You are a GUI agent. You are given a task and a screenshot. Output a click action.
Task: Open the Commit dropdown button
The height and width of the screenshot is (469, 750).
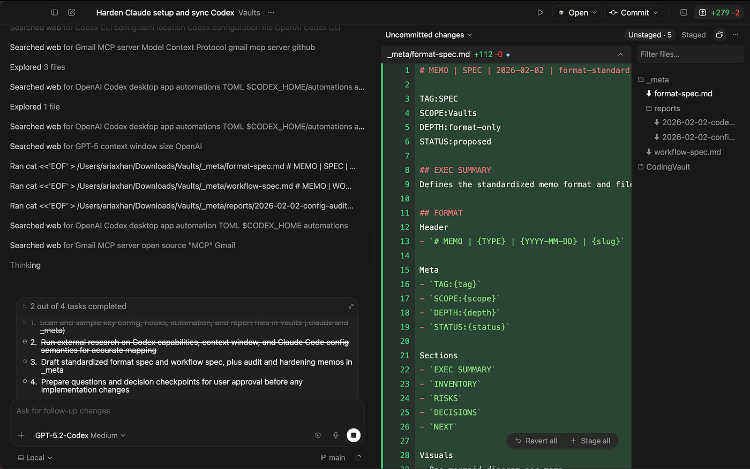coord(633,12)
